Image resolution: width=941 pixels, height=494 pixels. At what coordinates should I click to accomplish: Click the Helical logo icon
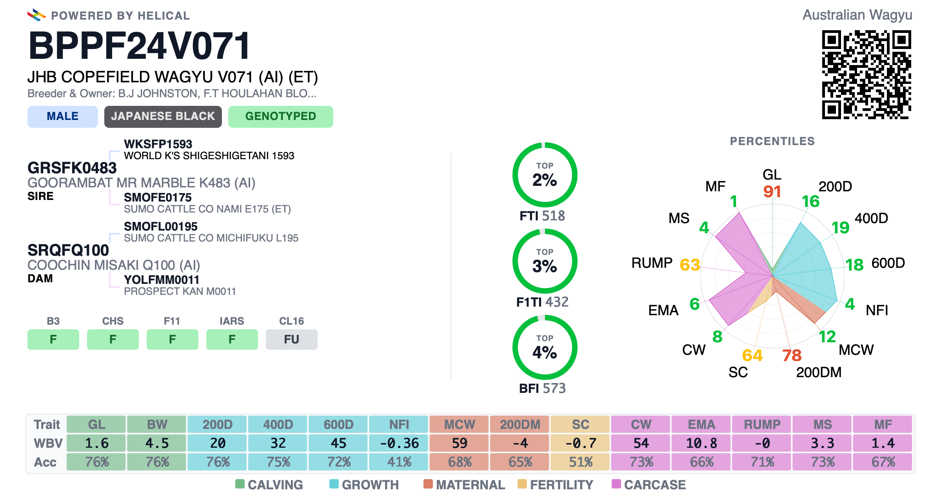click(x=36, y=15)
